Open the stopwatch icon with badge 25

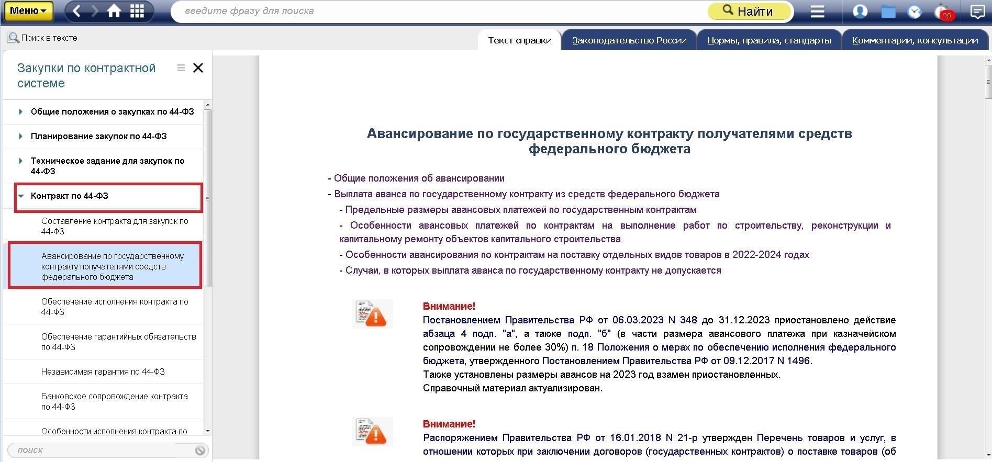click(x=944, y=12)
